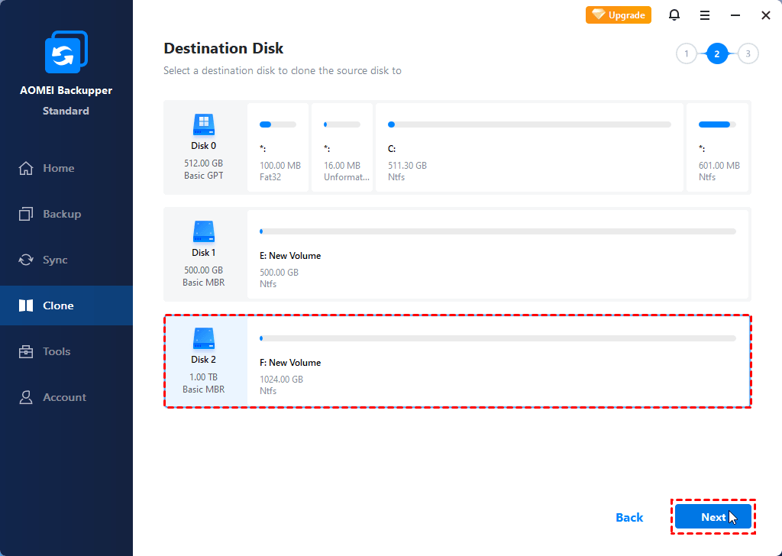Image resolution: width=782 pixels, height=556 pixels.
Task: Click the Disk 2 drive icon
Action: click(x=203, y=338)
